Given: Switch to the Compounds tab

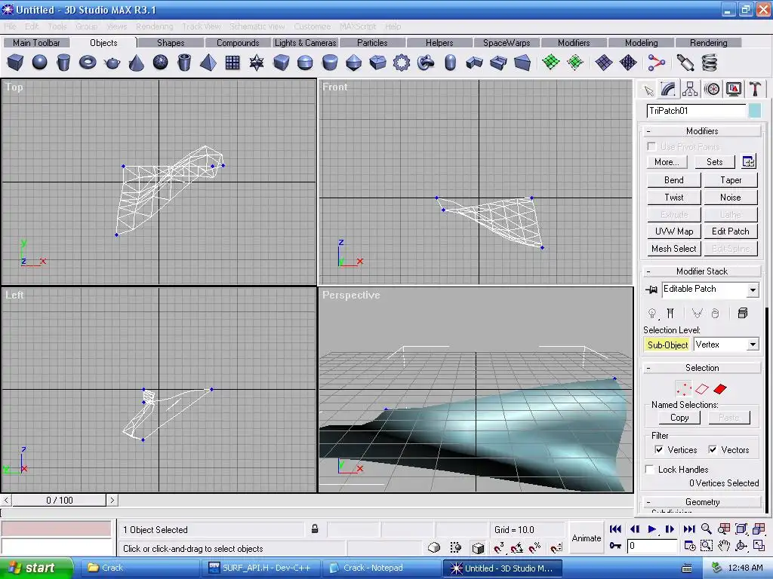Looking at the screenshot, I should [x=238, y=43].
